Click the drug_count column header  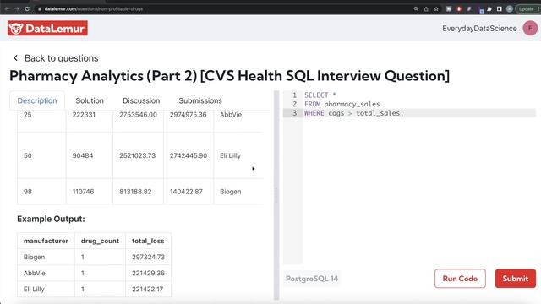point(100,241)
